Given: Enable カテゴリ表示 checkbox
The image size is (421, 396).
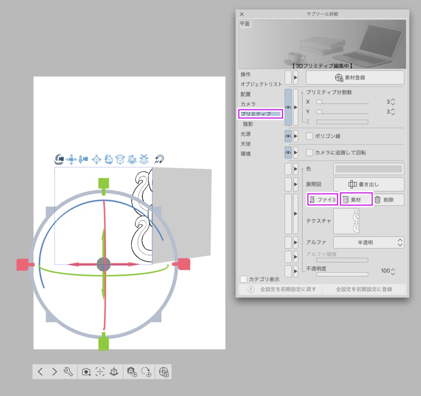Looking at the screenshot, I should click(x=243, y=279).
